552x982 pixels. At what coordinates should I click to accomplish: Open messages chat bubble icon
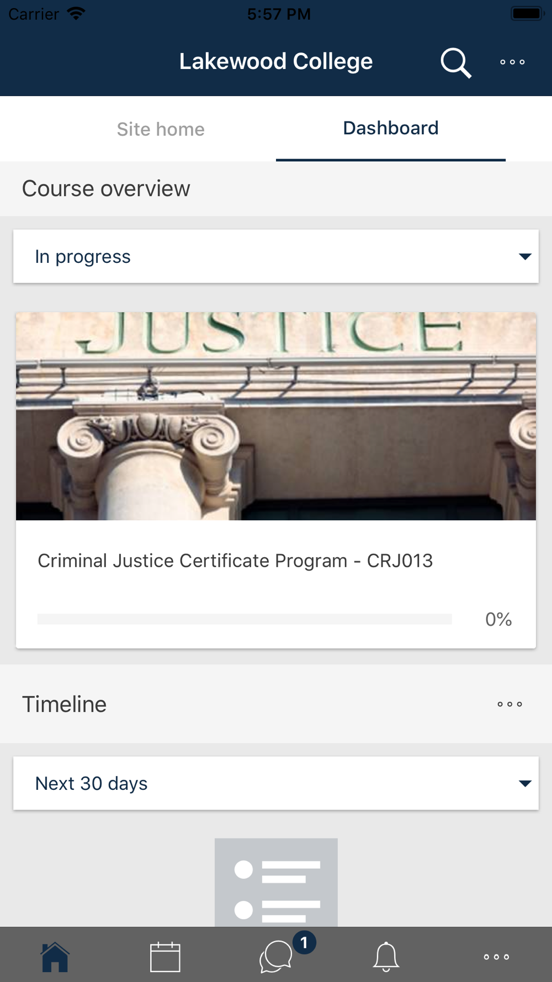(275, 957)
